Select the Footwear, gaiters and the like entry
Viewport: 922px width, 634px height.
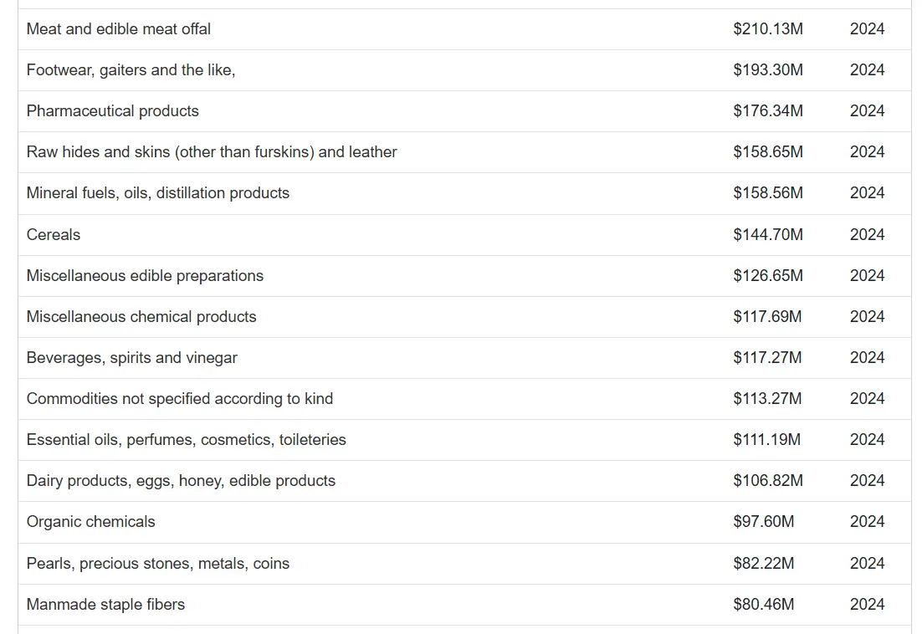(131, 70)
